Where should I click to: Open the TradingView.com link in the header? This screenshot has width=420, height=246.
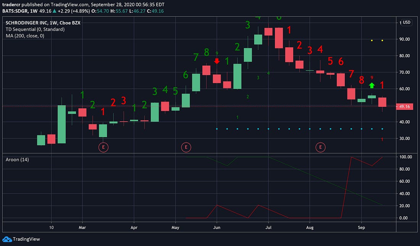[x=69, y=5]
